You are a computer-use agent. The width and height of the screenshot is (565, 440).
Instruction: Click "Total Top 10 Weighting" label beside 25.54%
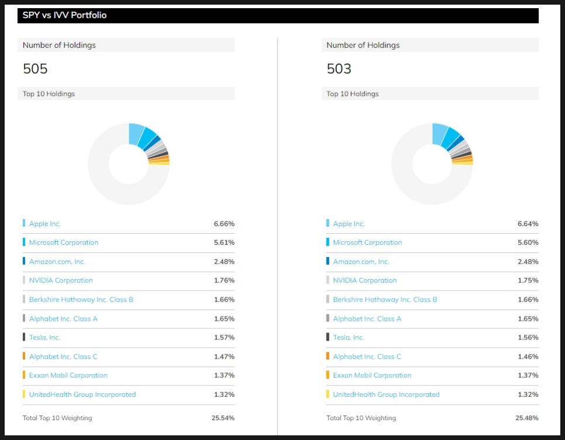(57, 418)
